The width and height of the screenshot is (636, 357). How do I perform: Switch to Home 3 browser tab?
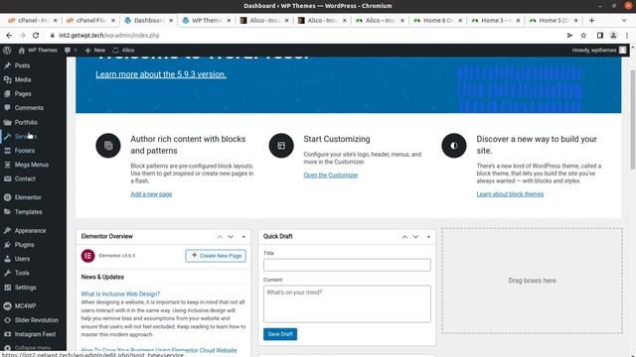pos(496,20)
